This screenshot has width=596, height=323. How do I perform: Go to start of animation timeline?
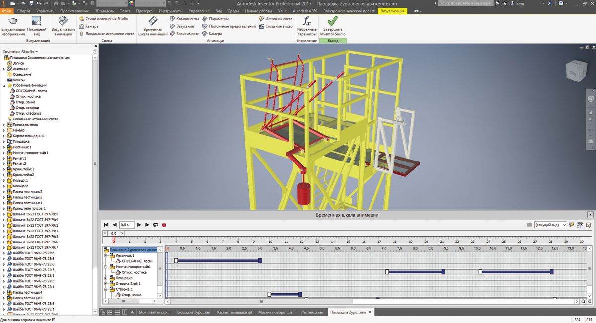pyautogui.click(x=106, y=225)
